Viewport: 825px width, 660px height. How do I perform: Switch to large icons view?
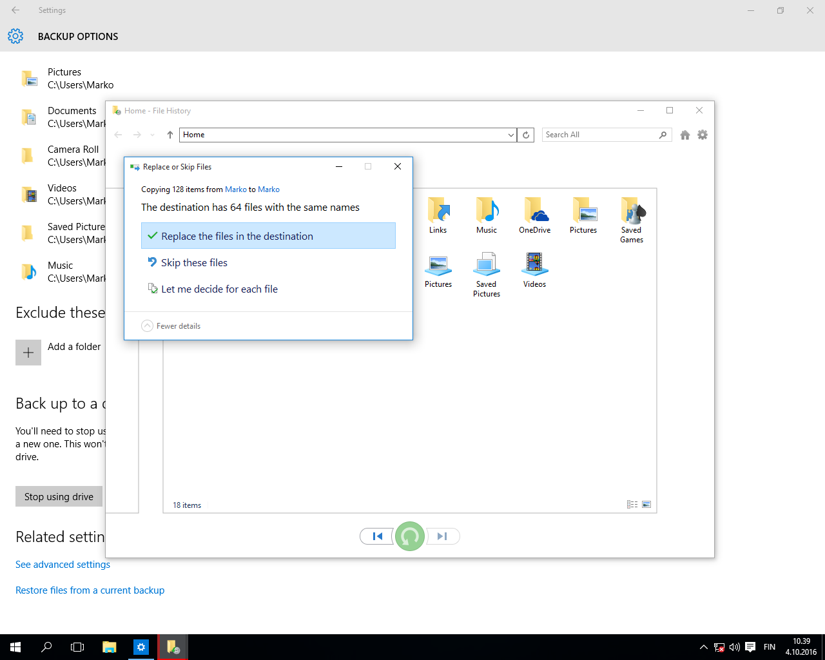(646, 505)
